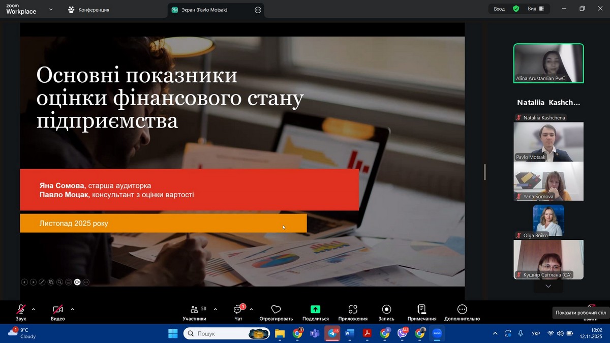Screen dimensions: 610x343
Task: Expand audio options arrow beside Звук
Action: tap(34, 309)
